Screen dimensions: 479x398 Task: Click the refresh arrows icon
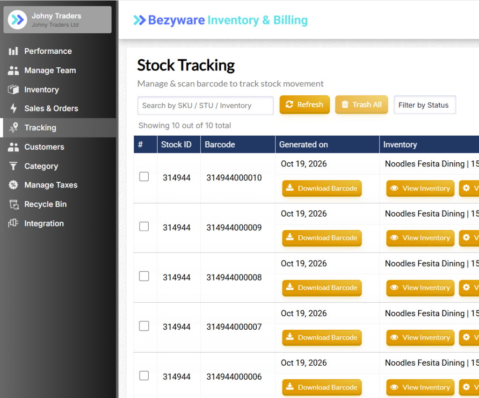[x=289, y=104]
